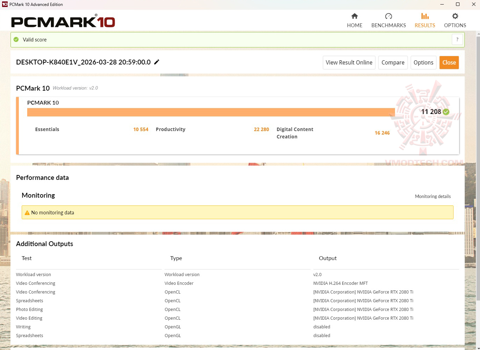Open the Options gear icon
Image resolution: width=480 pixels, height=350 pixels.
pos(455,16)
